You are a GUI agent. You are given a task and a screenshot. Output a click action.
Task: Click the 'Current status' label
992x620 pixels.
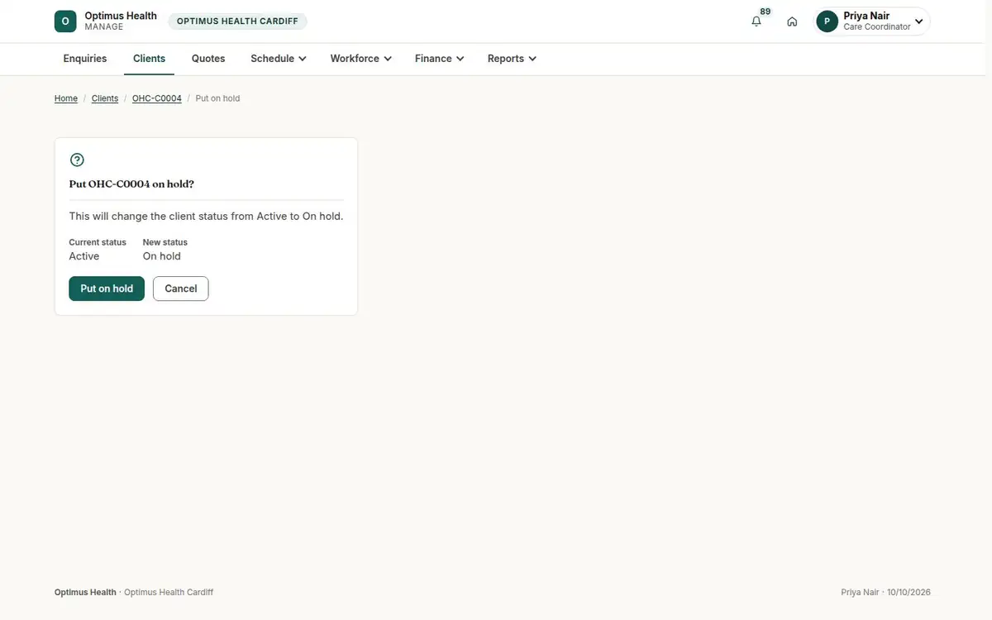(x=98, y=242)
